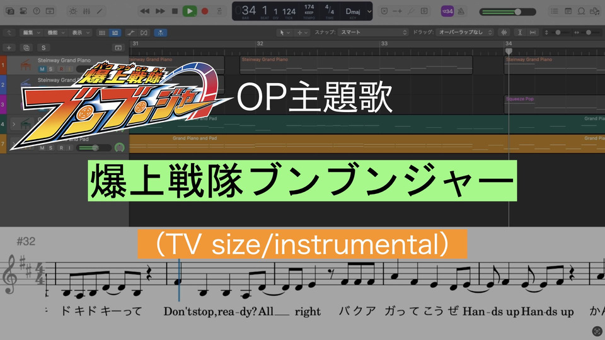The height and width of the screenshot is (340, 605).
Task: Open the 表示 (View) menu
Action: point(80,33)
